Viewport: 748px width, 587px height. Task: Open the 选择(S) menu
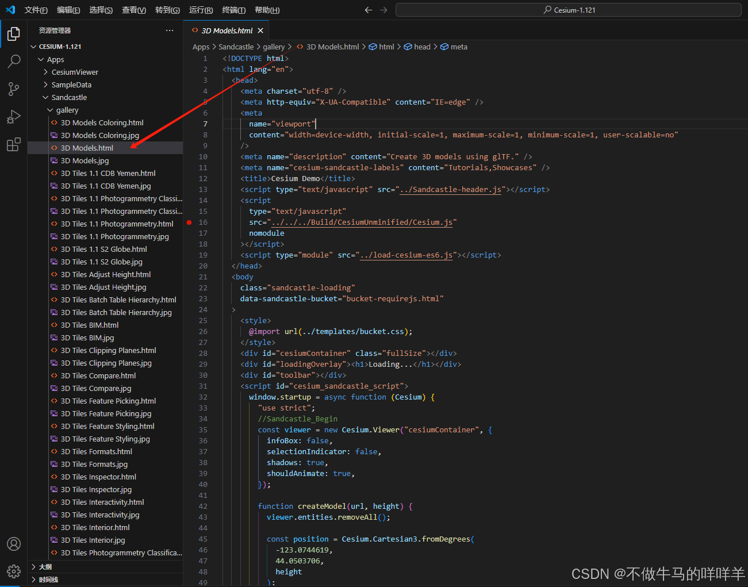[101, 10]
